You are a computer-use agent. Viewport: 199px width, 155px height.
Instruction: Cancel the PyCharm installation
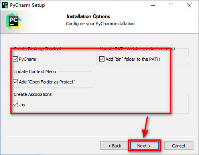tap(179, 146)
